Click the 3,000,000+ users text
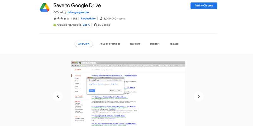Image resolution: width=253 pixels, height=126 pixels. (x=114, y=19)
